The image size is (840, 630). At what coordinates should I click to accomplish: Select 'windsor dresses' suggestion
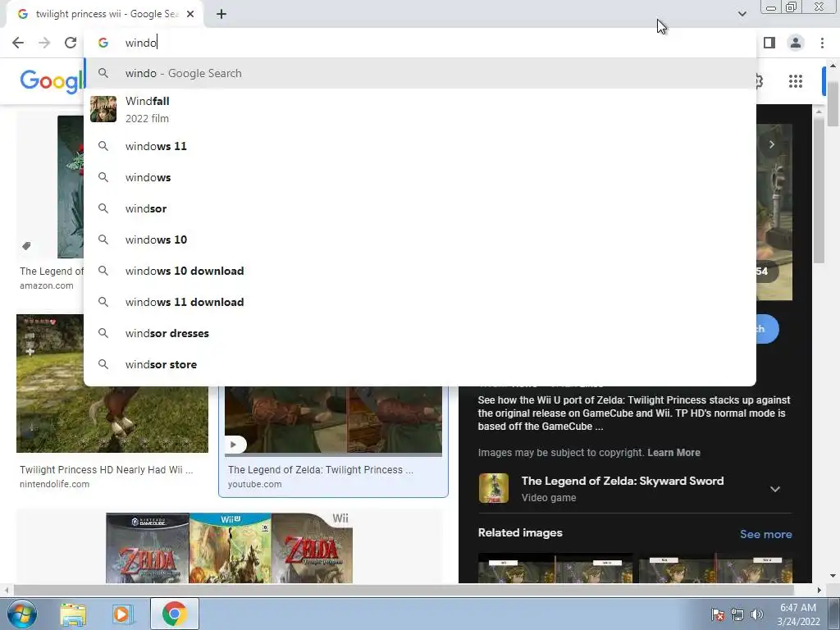point(420,333)
